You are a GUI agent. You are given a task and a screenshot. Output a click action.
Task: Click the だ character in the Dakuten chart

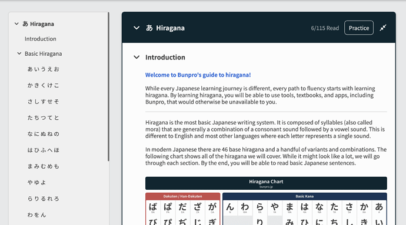(x=182, y=207)
